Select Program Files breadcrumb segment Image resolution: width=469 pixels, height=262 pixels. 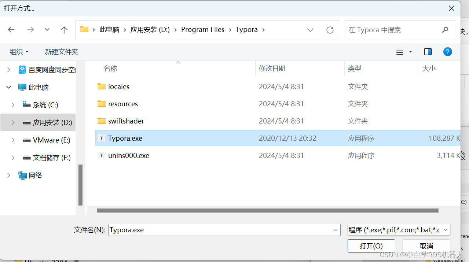[203, 30]
